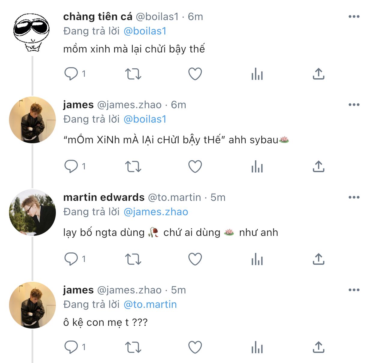Share james's "ô kệ con mẹ t" reply
Image resolution: width=373 pixels, height=363 pixels.
click(318, 347)
